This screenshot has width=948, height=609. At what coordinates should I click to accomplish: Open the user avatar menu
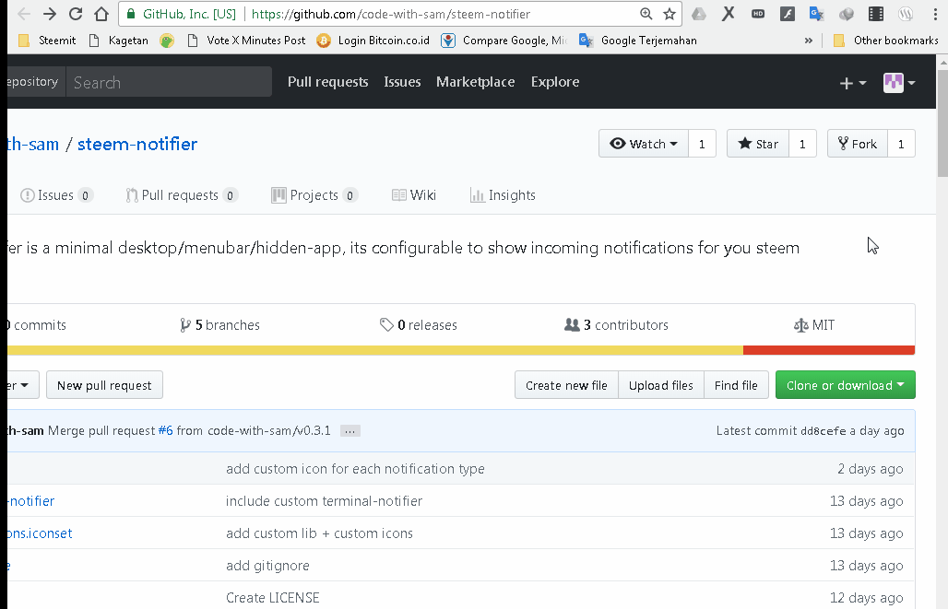coord(899,83)
